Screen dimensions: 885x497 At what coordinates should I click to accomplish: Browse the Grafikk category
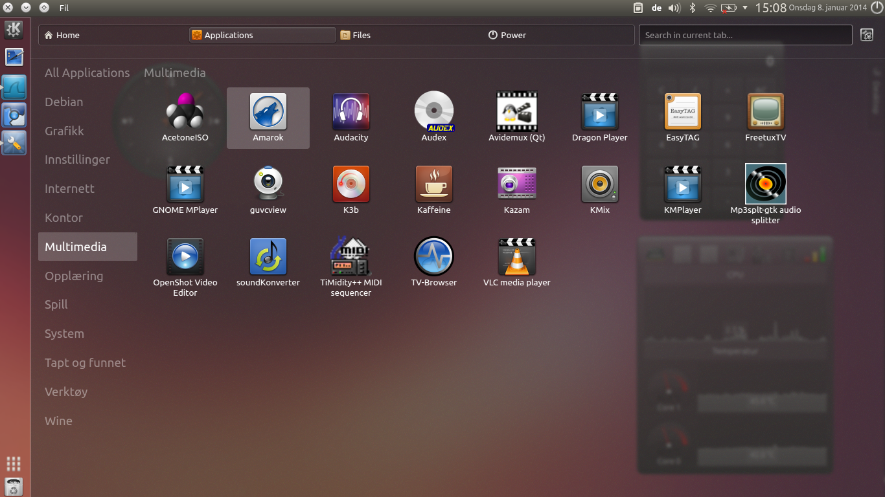(87, 131)
